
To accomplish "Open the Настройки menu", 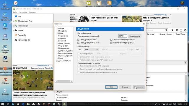I will 23,12.
